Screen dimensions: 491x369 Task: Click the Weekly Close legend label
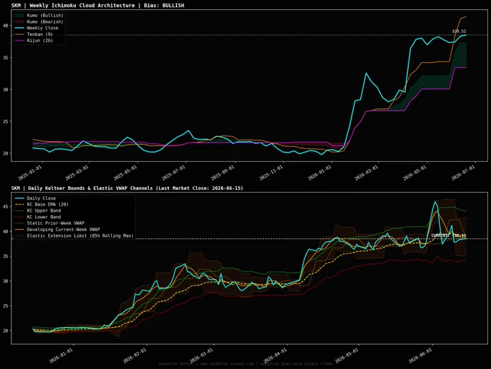[x=43, y=28]
